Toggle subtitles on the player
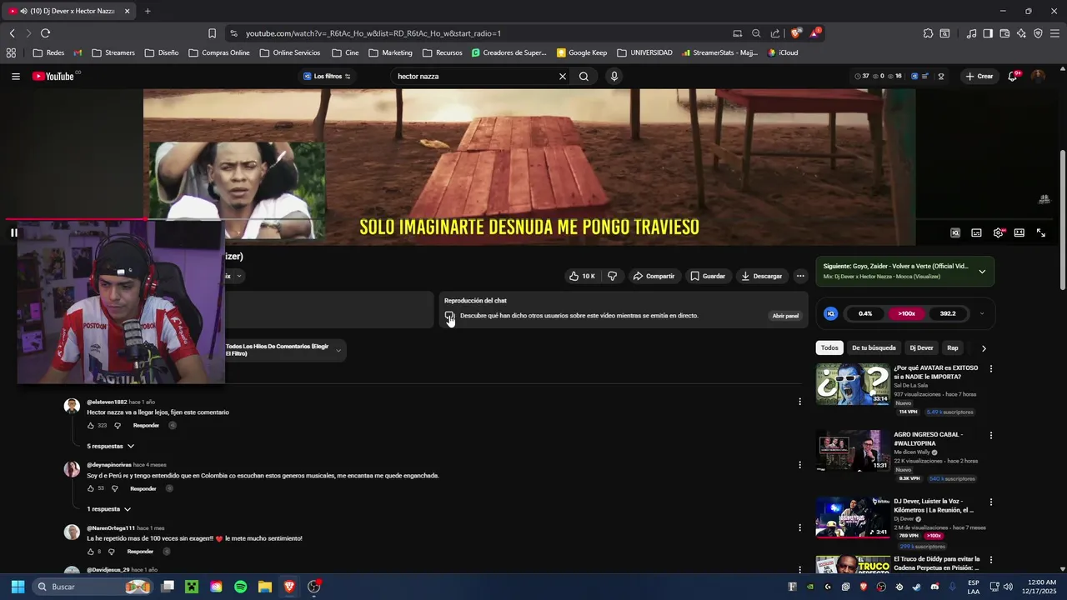The width and height of the screenshot is (1067, 600). click(x=976, y=233)
